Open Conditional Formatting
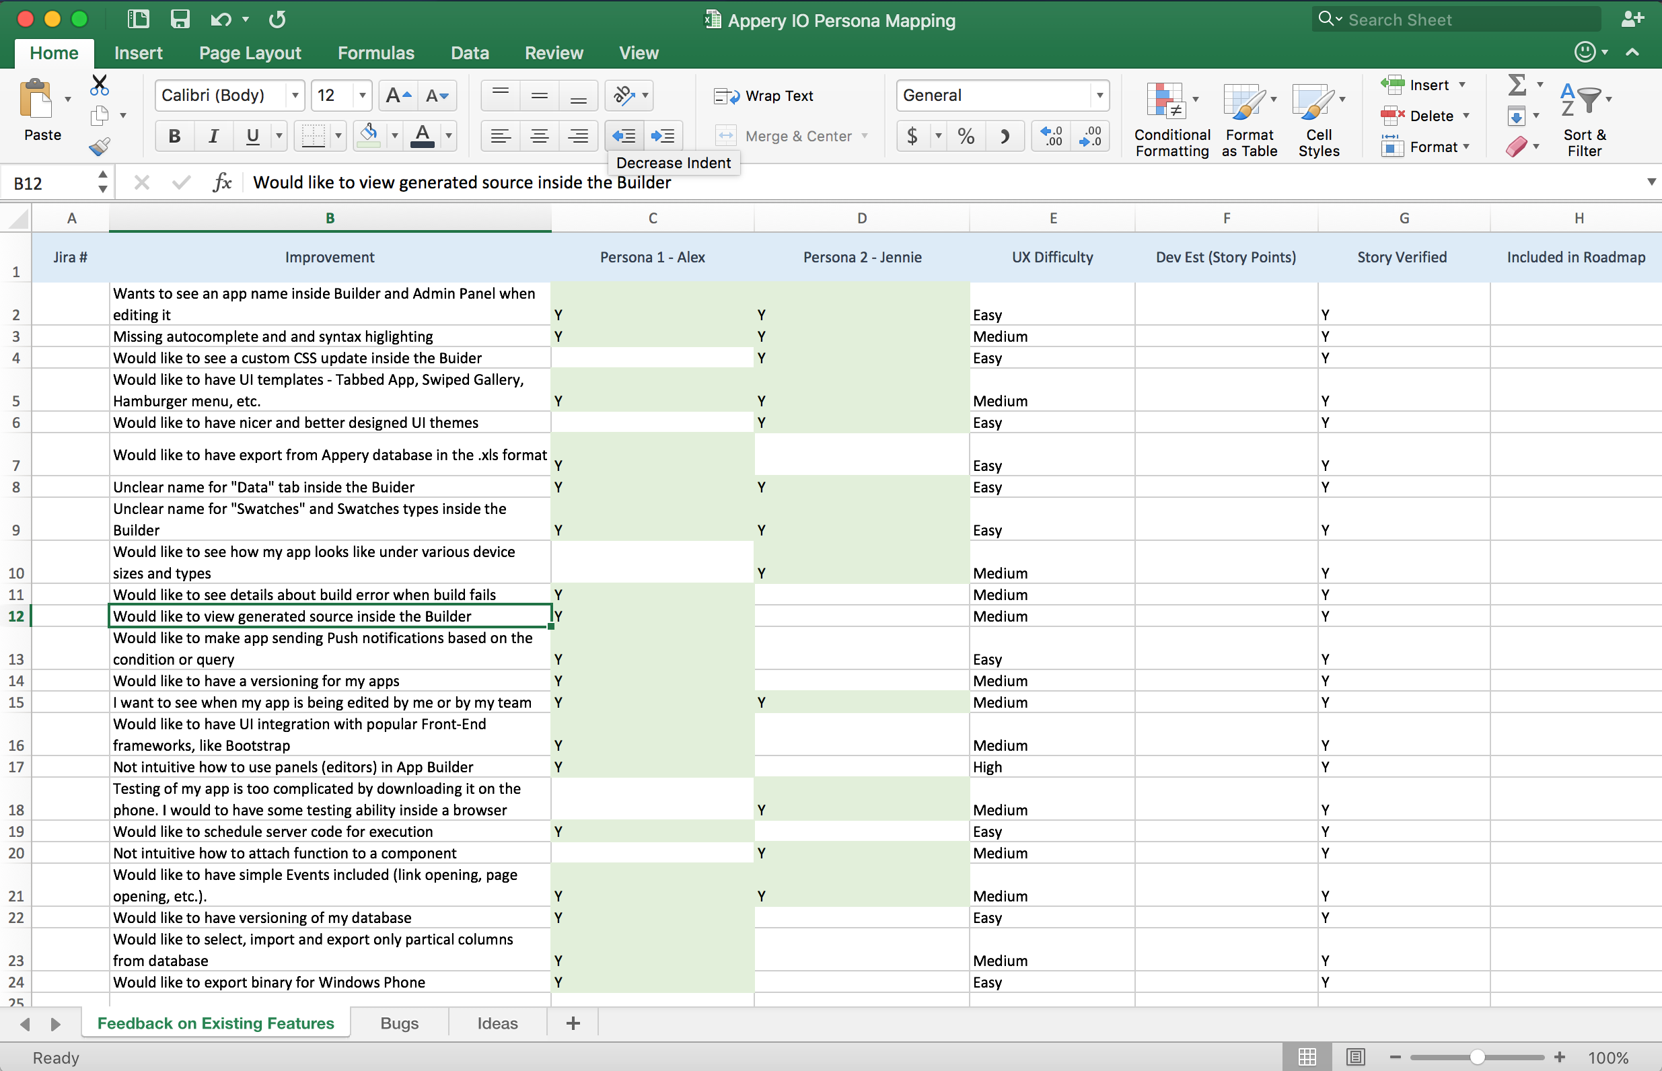 click(x=1172, y=120)
